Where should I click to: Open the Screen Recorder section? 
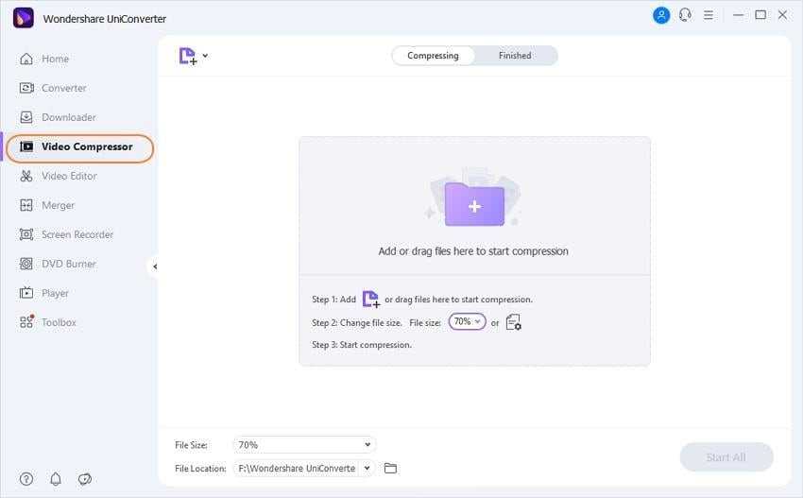[77, 234]
